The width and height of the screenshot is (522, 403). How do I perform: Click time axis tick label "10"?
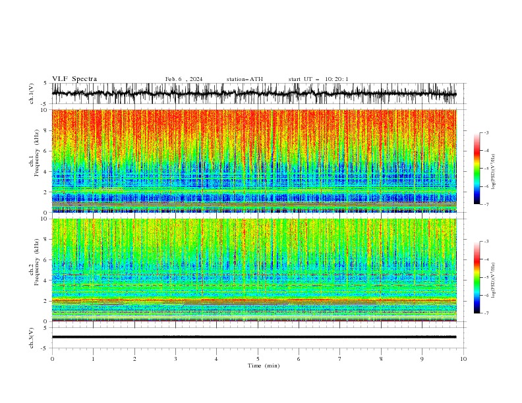point(463,359)
